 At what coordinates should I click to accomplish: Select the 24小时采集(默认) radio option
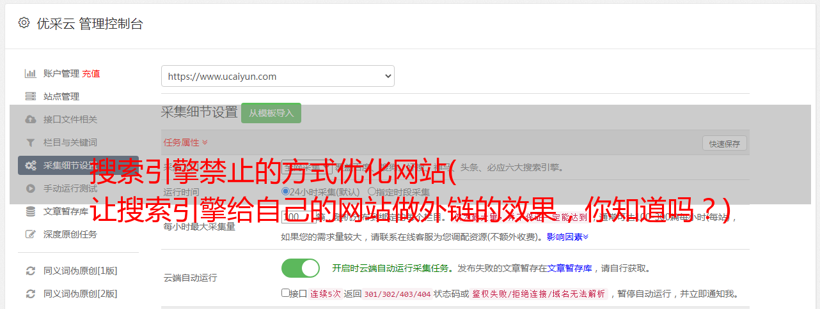pos(285,192)
